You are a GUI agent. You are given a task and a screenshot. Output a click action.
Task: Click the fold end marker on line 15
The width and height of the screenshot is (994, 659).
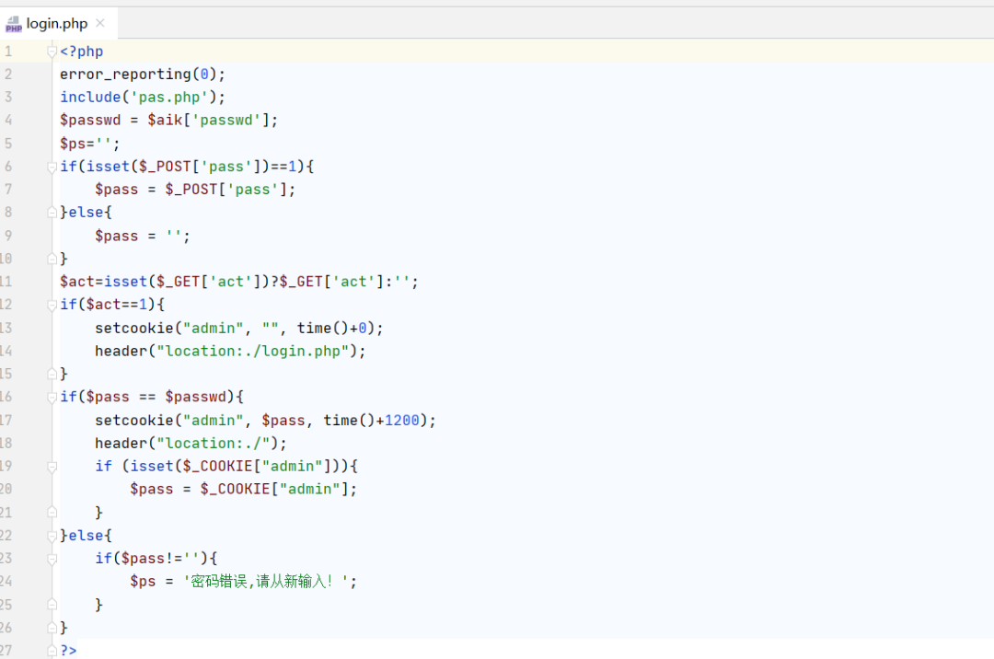[52, 374]
